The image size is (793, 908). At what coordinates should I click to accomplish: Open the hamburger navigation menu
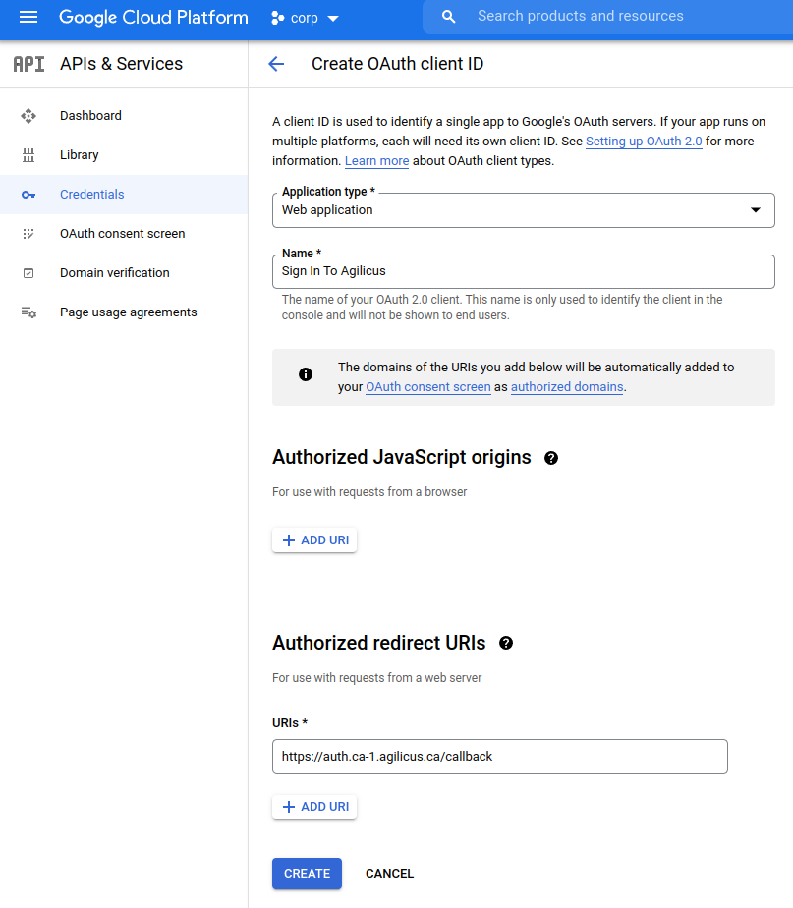(x=28, y=18)
